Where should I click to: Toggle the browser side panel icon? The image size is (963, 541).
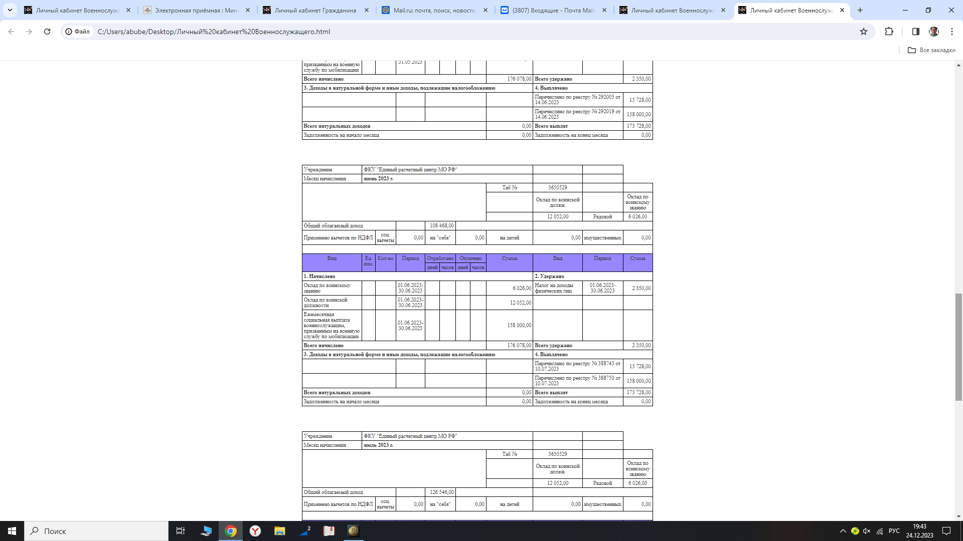click(915, 32)
